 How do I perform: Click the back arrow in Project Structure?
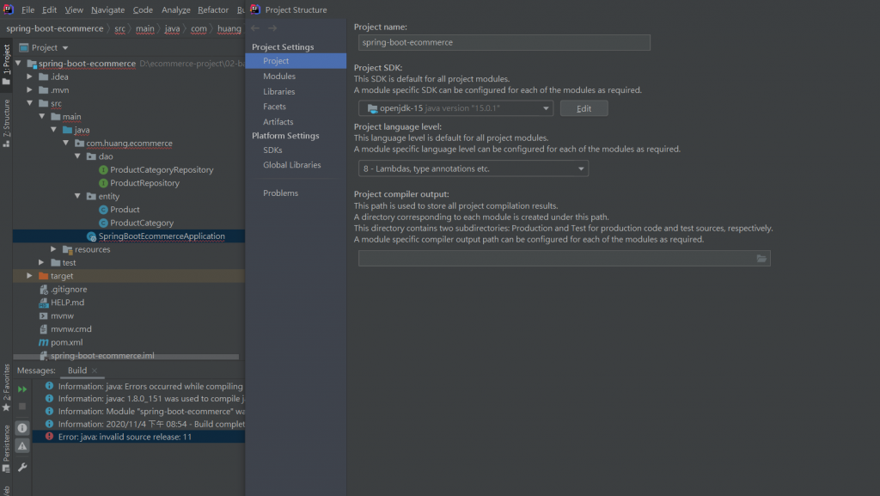coord(255,28)
